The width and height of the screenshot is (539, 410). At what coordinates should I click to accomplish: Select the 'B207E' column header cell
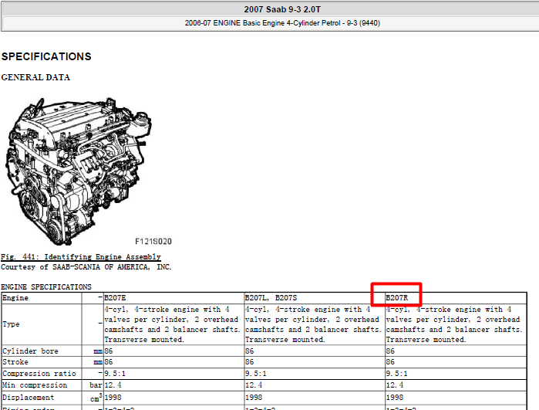[x=173, y=298]
